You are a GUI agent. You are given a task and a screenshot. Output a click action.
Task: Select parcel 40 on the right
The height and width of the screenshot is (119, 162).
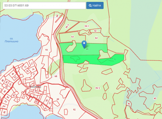point(155,99)
